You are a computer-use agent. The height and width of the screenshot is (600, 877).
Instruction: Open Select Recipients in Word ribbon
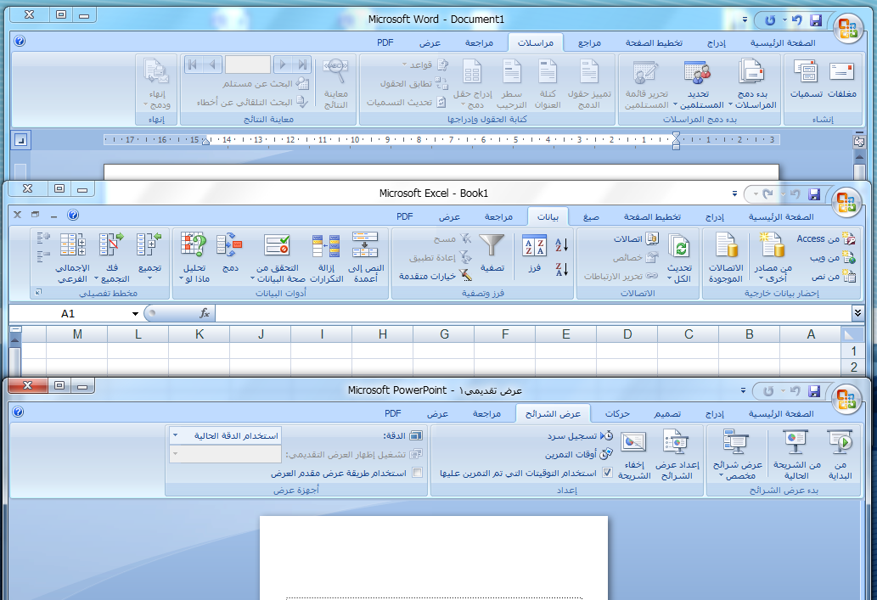pyautogui.click(x=698, y=84)
